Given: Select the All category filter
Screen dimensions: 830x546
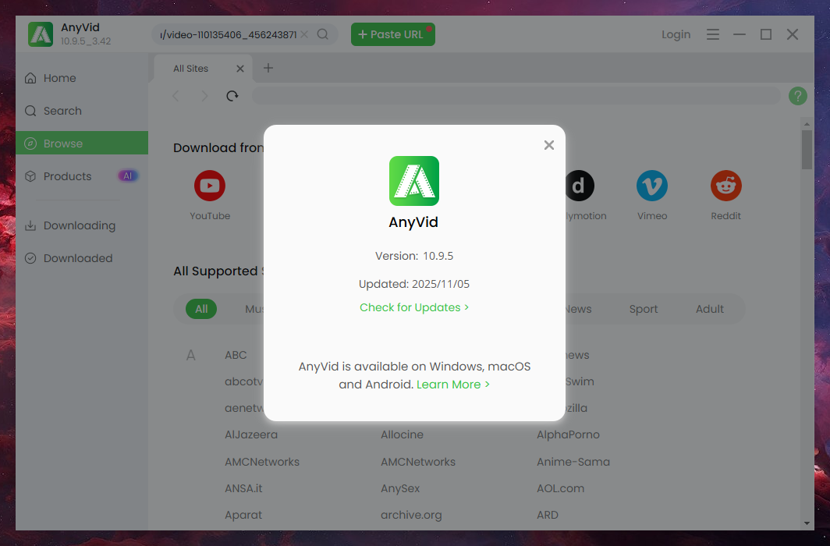Looking at the screenshot, I should (x=201, y=309).
